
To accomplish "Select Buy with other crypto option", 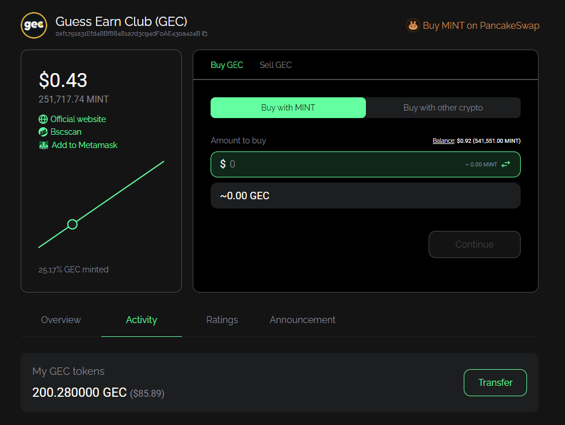I will 443,108.
